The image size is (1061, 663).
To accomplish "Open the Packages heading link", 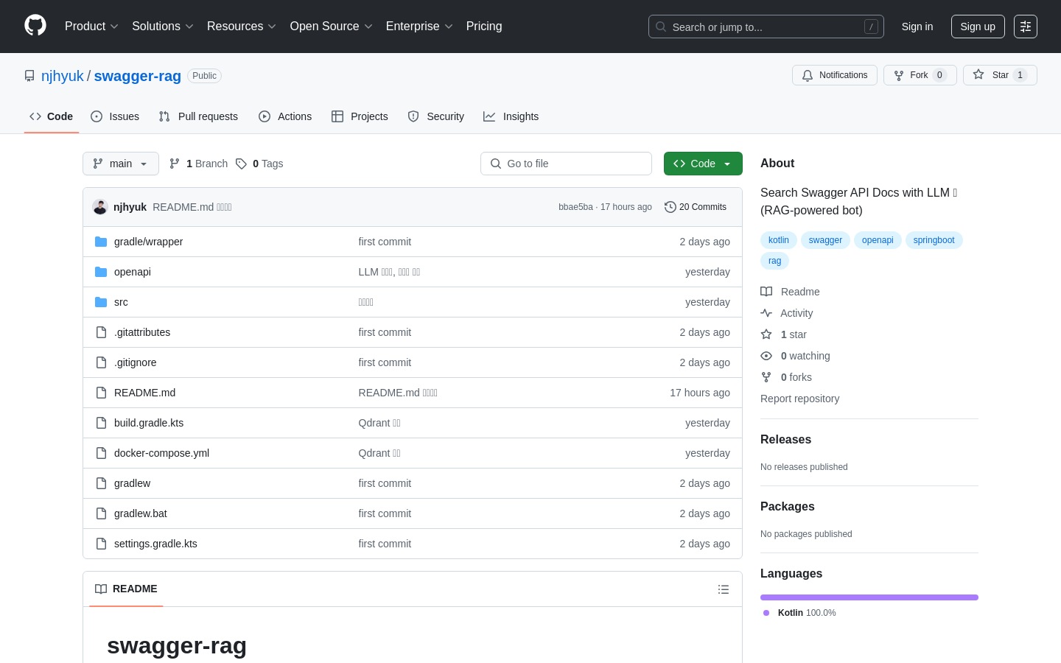I will tap(787, 507).
